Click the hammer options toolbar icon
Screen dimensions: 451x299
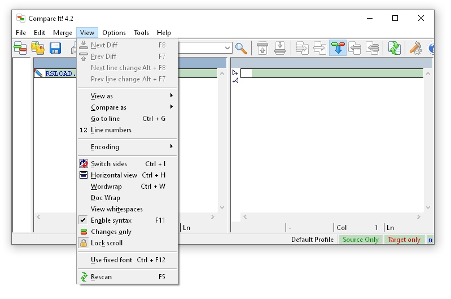[415, 48]
